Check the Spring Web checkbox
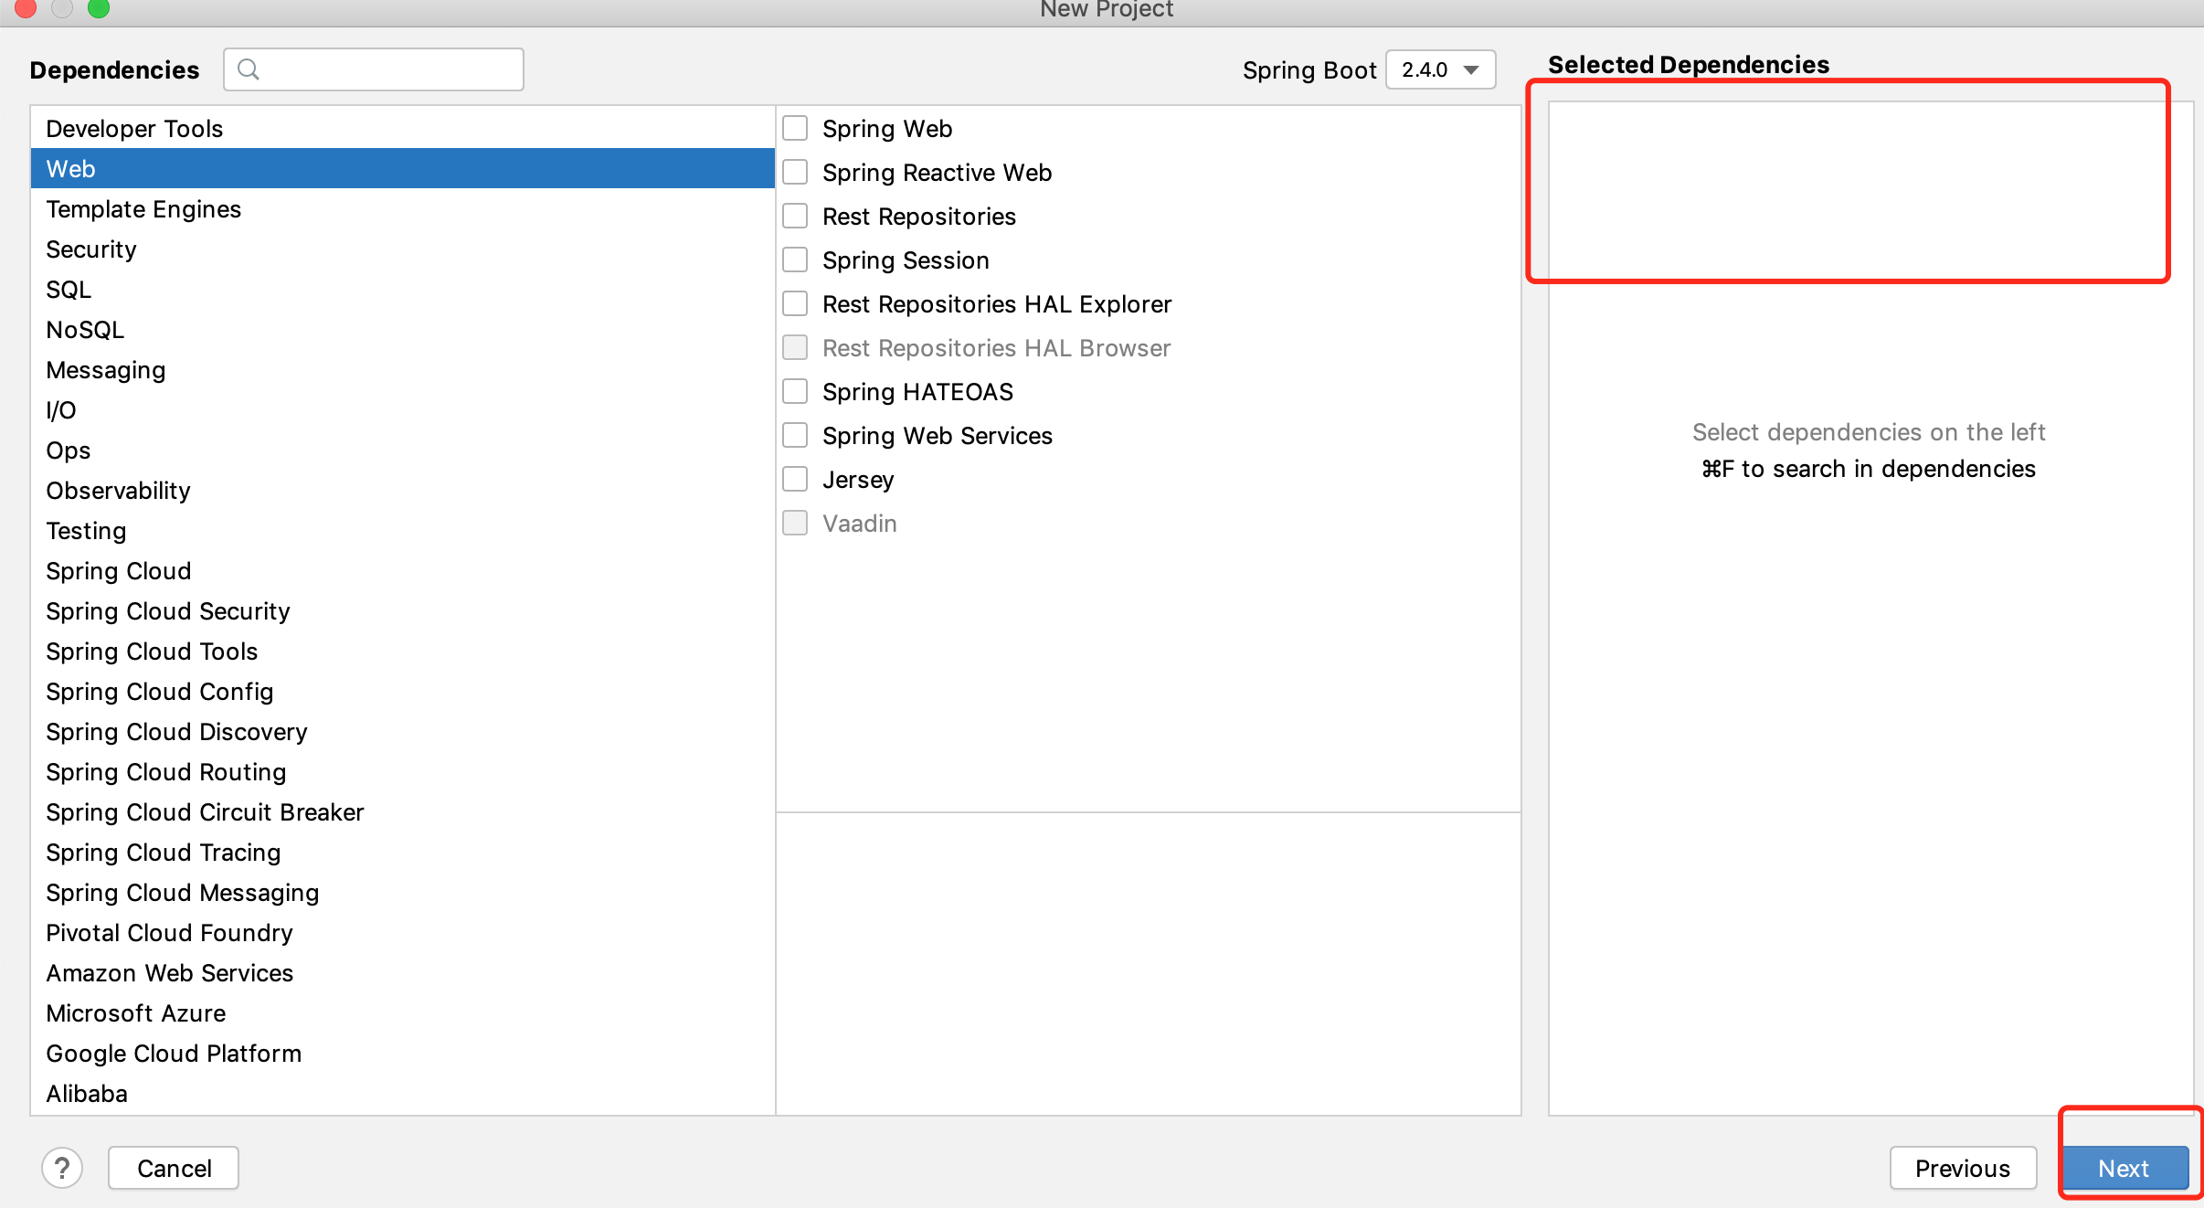Viewport: 2204px width, 1208px height. [x=795, y=128]
